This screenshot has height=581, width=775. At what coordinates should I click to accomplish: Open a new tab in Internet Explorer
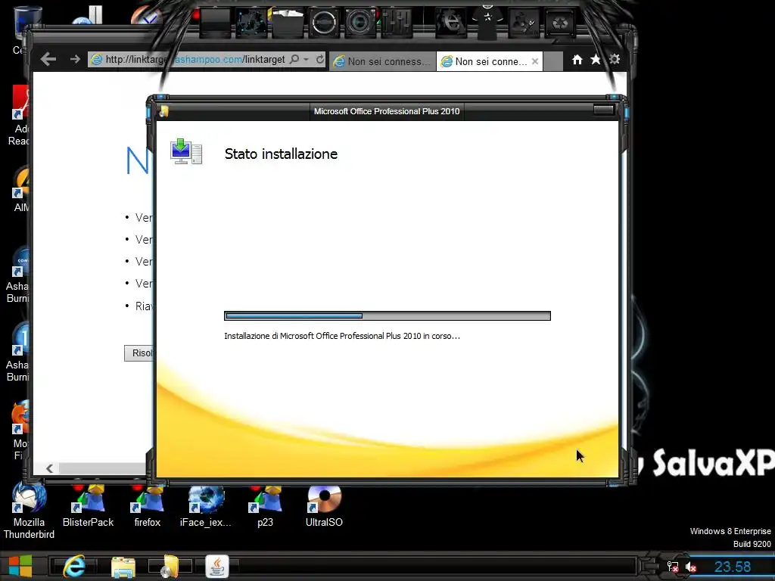coord(553,61)
